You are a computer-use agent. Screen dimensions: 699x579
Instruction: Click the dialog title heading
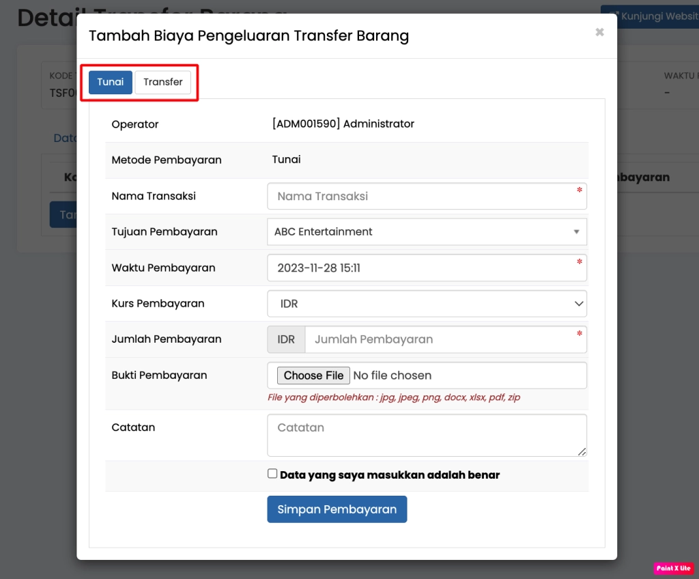pos(248,36)
